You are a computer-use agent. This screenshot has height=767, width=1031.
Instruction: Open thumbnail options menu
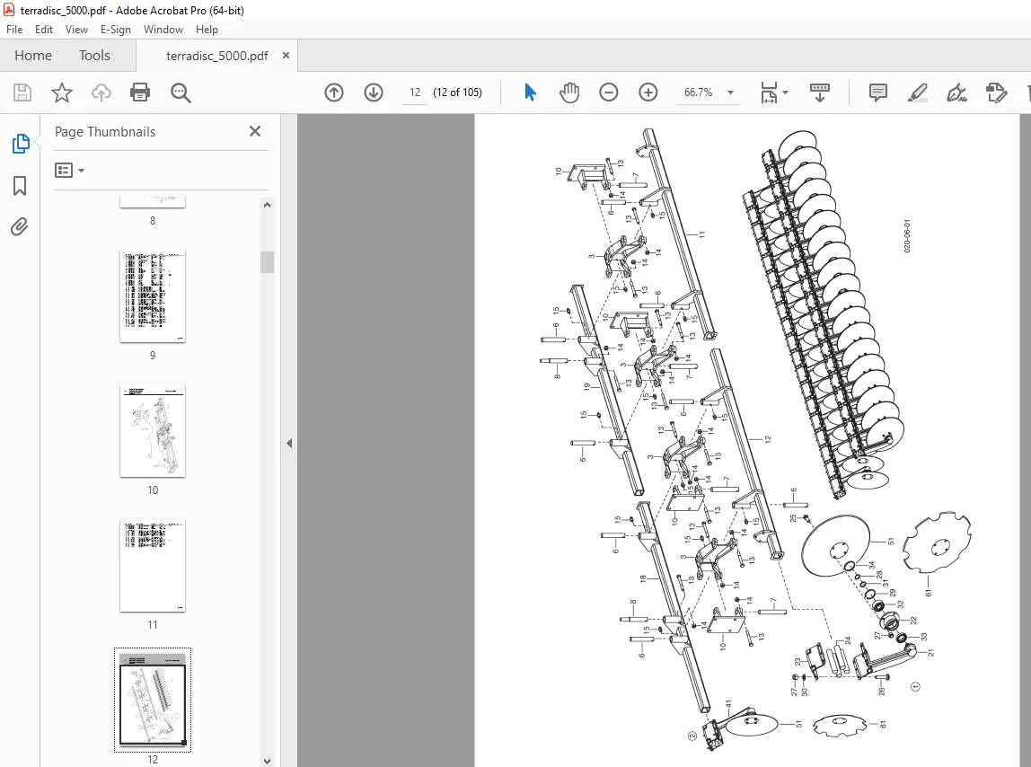coord(70,171)
